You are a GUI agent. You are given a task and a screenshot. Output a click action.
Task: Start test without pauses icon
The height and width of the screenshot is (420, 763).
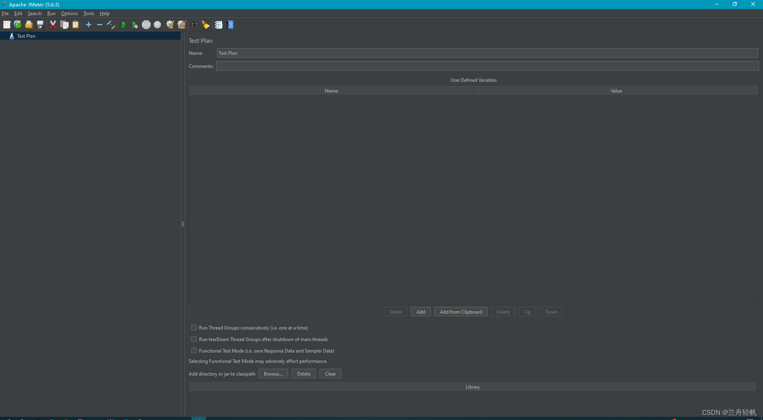(x=135, y=25)
